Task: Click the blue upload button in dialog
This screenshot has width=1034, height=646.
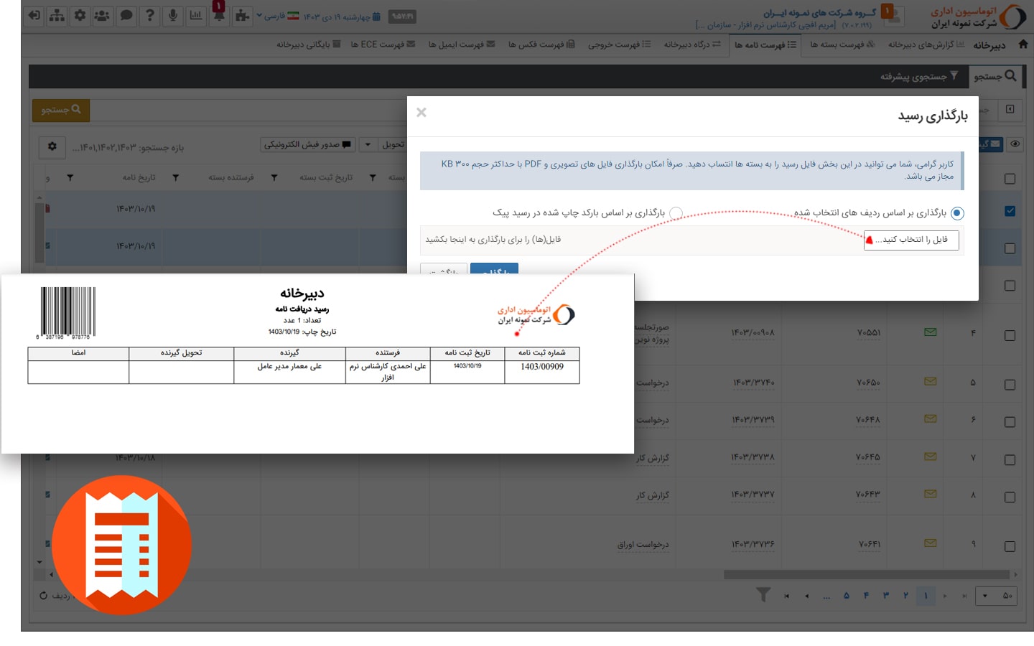Action: point(494,270)
